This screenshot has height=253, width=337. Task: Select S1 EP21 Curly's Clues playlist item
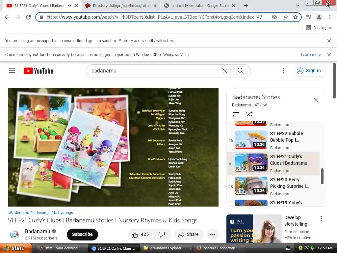point(273,163)
